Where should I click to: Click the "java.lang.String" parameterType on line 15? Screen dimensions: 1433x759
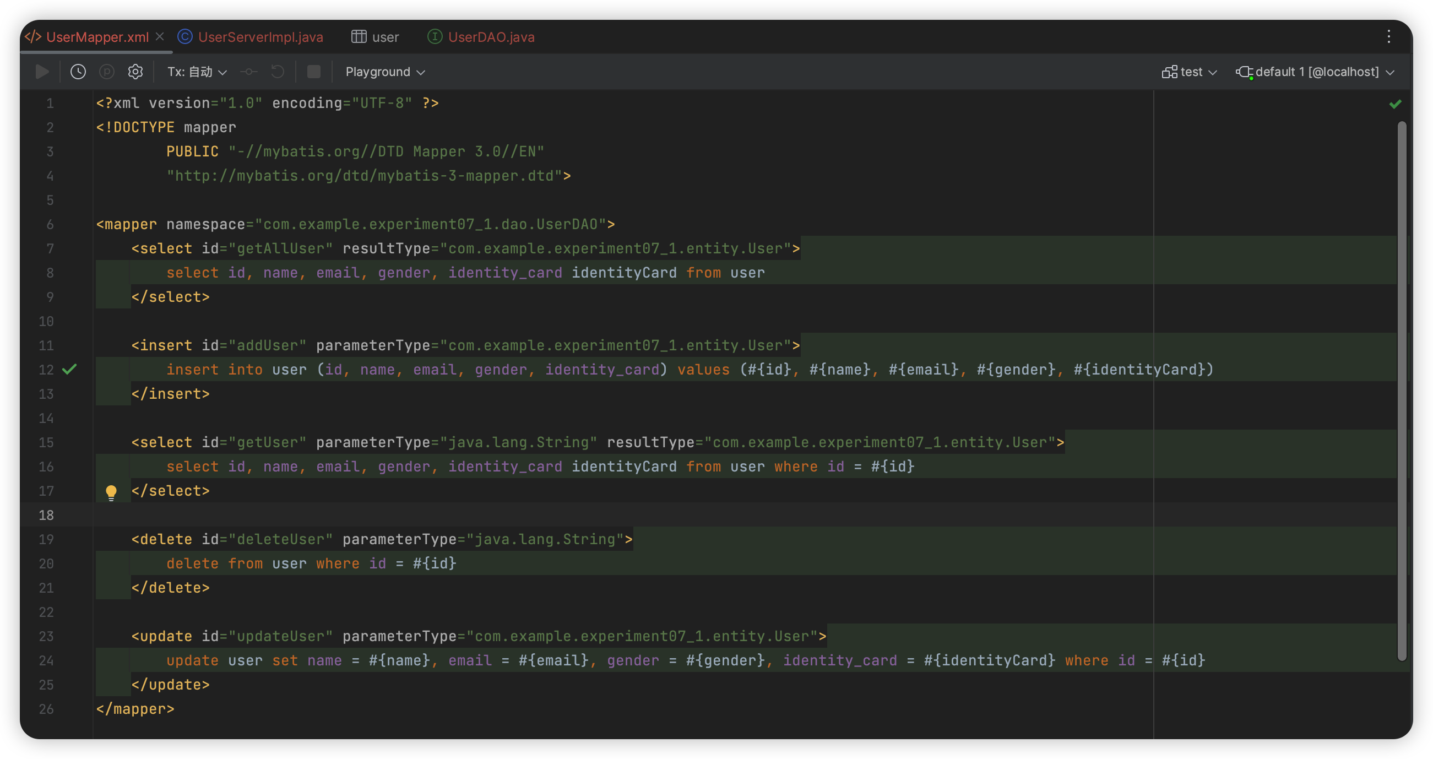pos(518,442)
